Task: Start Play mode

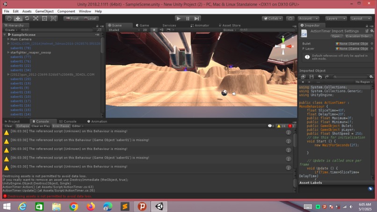Action: pos(178,18)
